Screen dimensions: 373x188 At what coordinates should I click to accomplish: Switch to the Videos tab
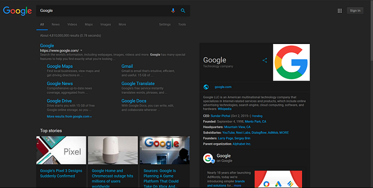tap(72, 24)
